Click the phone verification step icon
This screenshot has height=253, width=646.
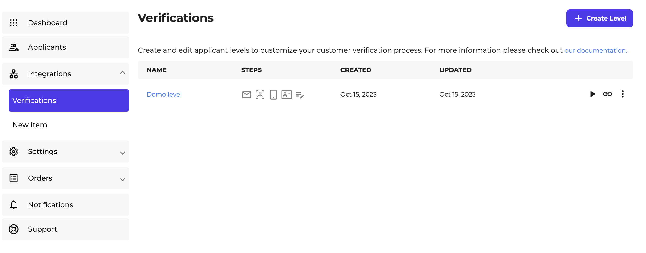(273, 95)
